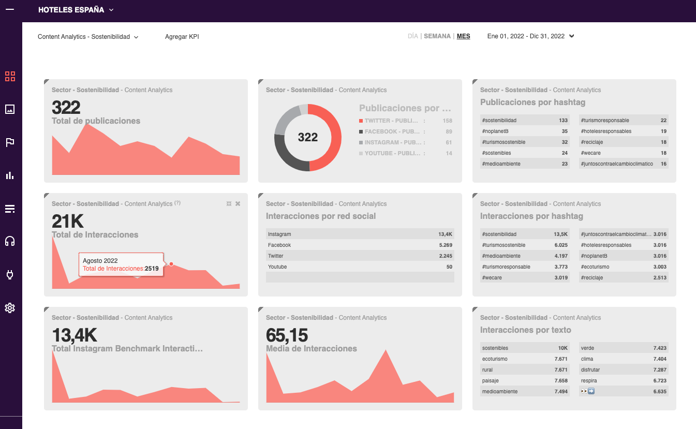Open the HOTELES ESPAÑA workspace dropdown
This screenshot has width=696, height=429.
[76, 9]
